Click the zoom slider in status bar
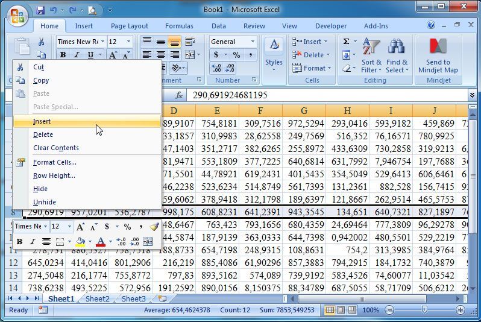Screen dimensions: 481x322 [x=424, y=310]
